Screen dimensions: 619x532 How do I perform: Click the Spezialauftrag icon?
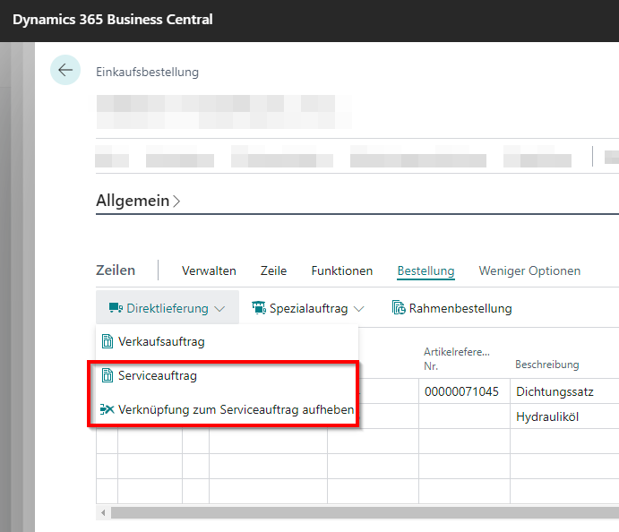[x=259, y=308]
